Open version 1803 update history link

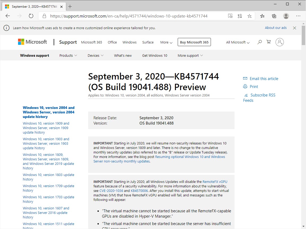48,177
